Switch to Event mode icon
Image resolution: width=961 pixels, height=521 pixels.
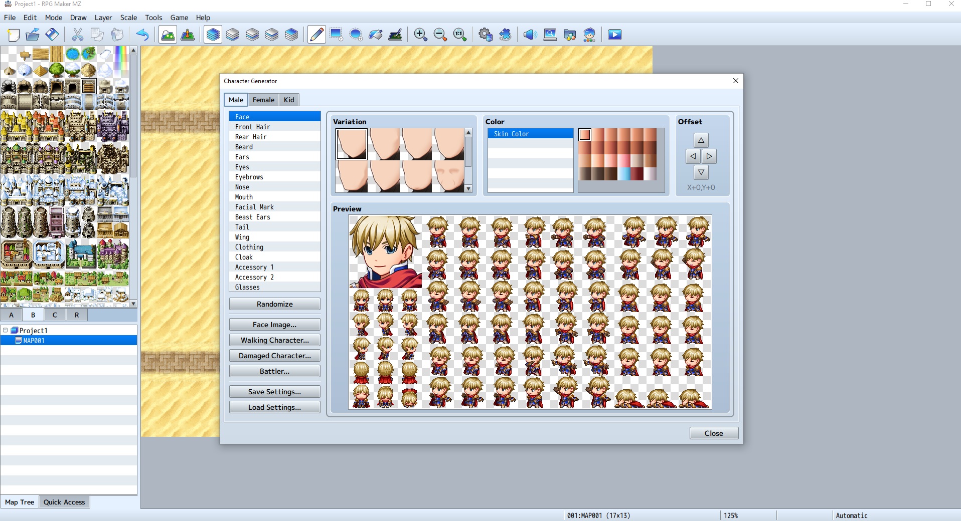(188, 35)
